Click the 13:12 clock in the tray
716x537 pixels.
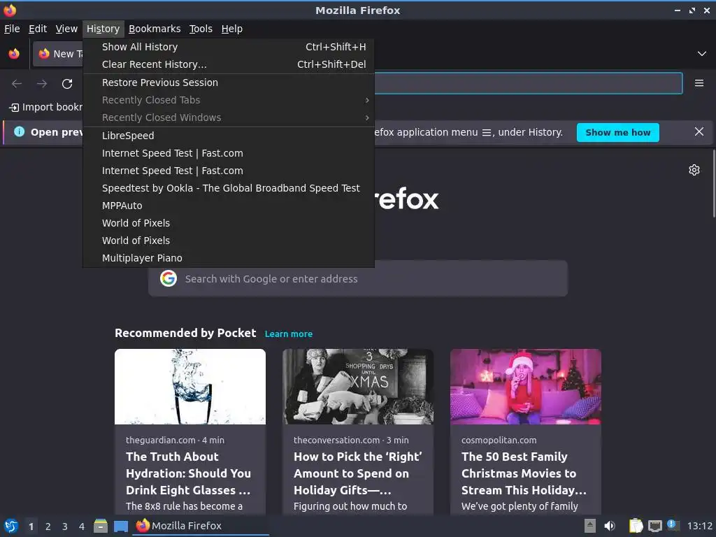(x=699, y=526)
